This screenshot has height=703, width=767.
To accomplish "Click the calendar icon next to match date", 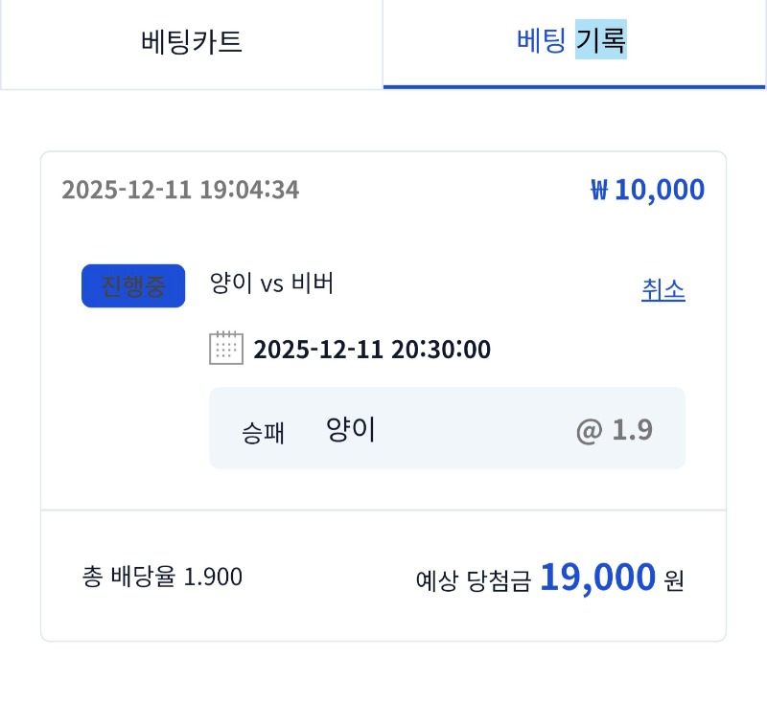I will pos(229,350).
